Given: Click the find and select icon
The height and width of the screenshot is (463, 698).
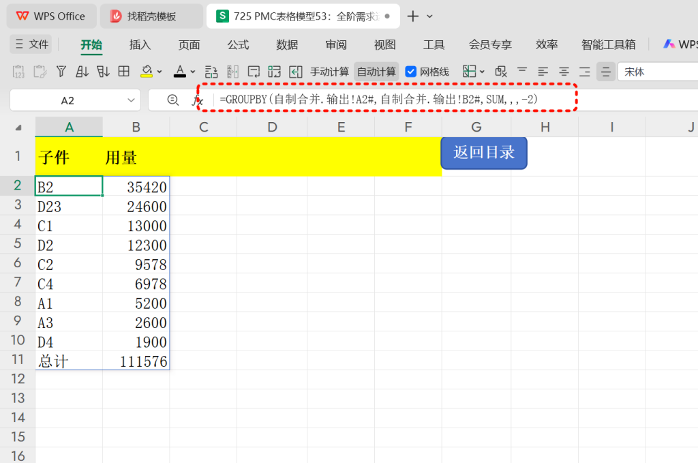Looking at the screenshot, I should [501, 71].
